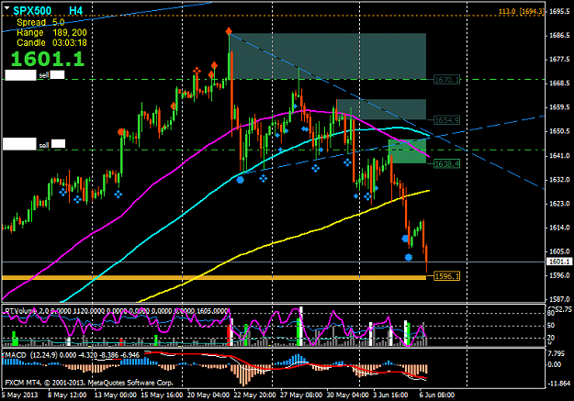Click 1623.0 on the price scale

pyautogui.click(x=559, y=204)
